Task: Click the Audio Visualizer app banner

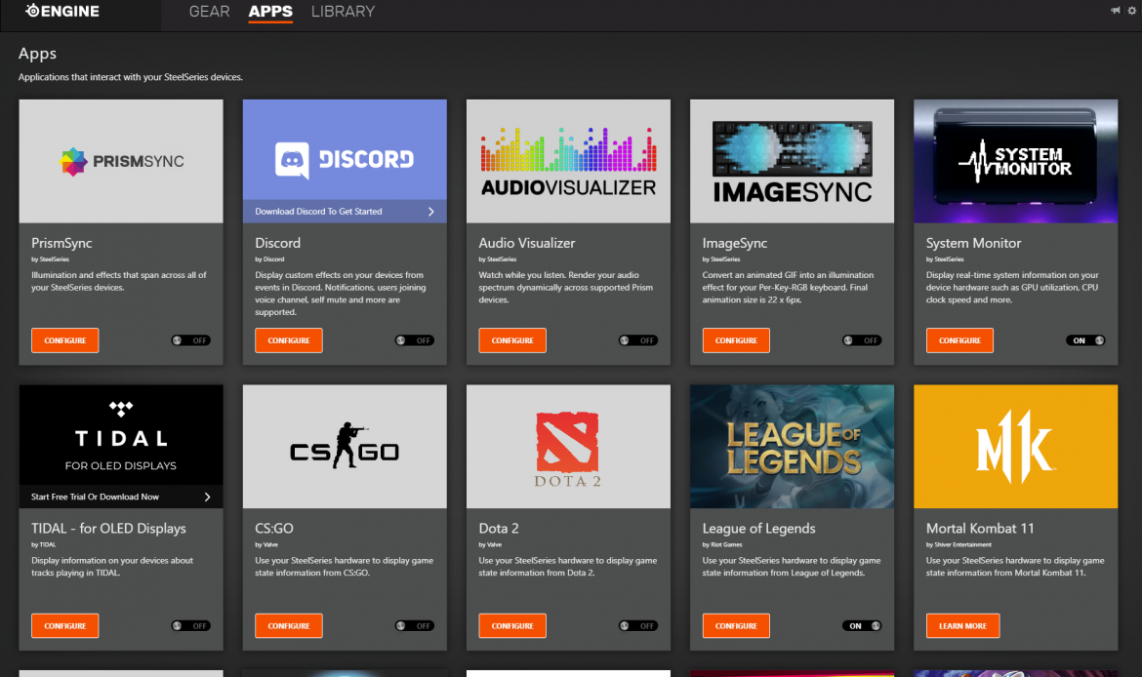Action: coord(568,161)
